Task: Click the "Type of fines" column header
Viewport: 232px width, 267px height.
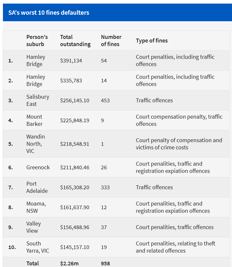Action: (152, 41)
